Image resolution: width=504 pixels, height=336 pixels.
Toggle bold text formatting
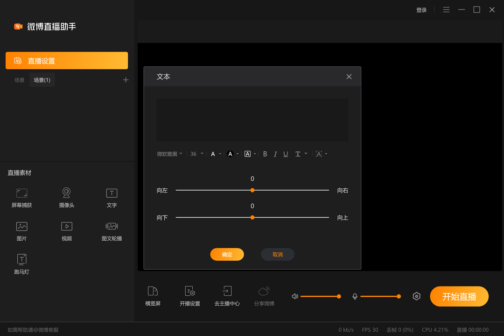265,154
